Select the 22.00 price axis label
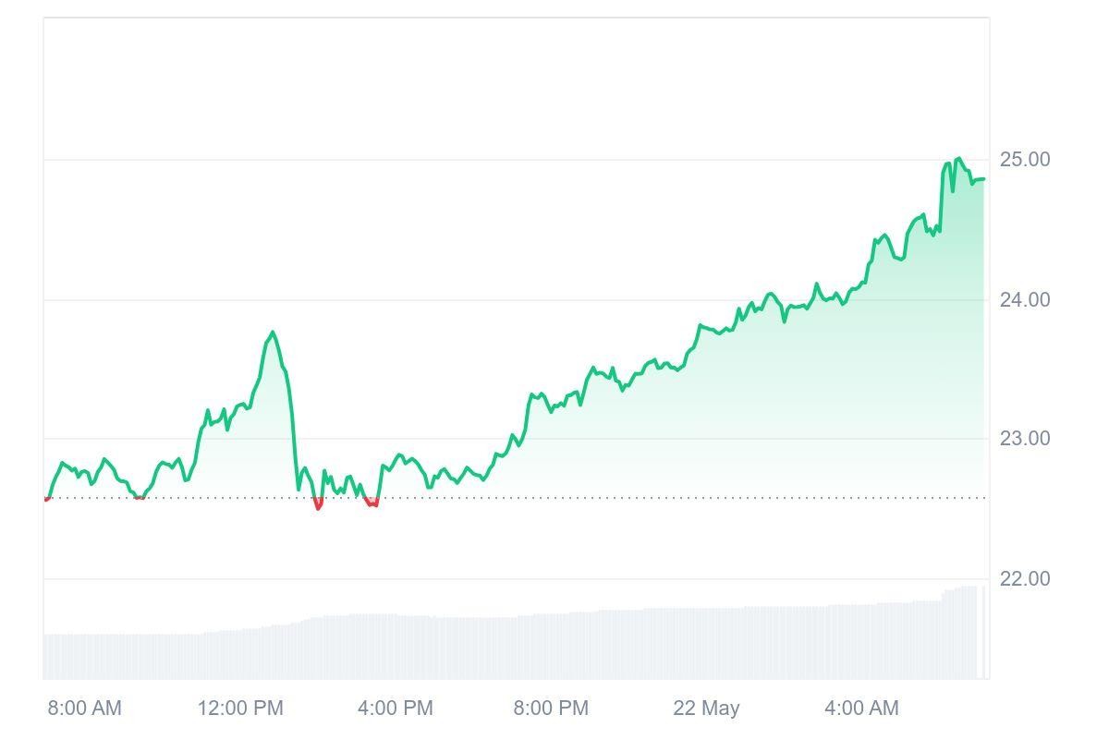1109x739 pixels. pyautogui.click(x=1025, y=579)
